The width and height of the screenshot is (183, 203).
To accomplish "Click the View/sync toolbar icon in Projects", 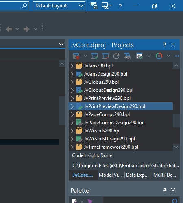I will click(x=127, y=56).
